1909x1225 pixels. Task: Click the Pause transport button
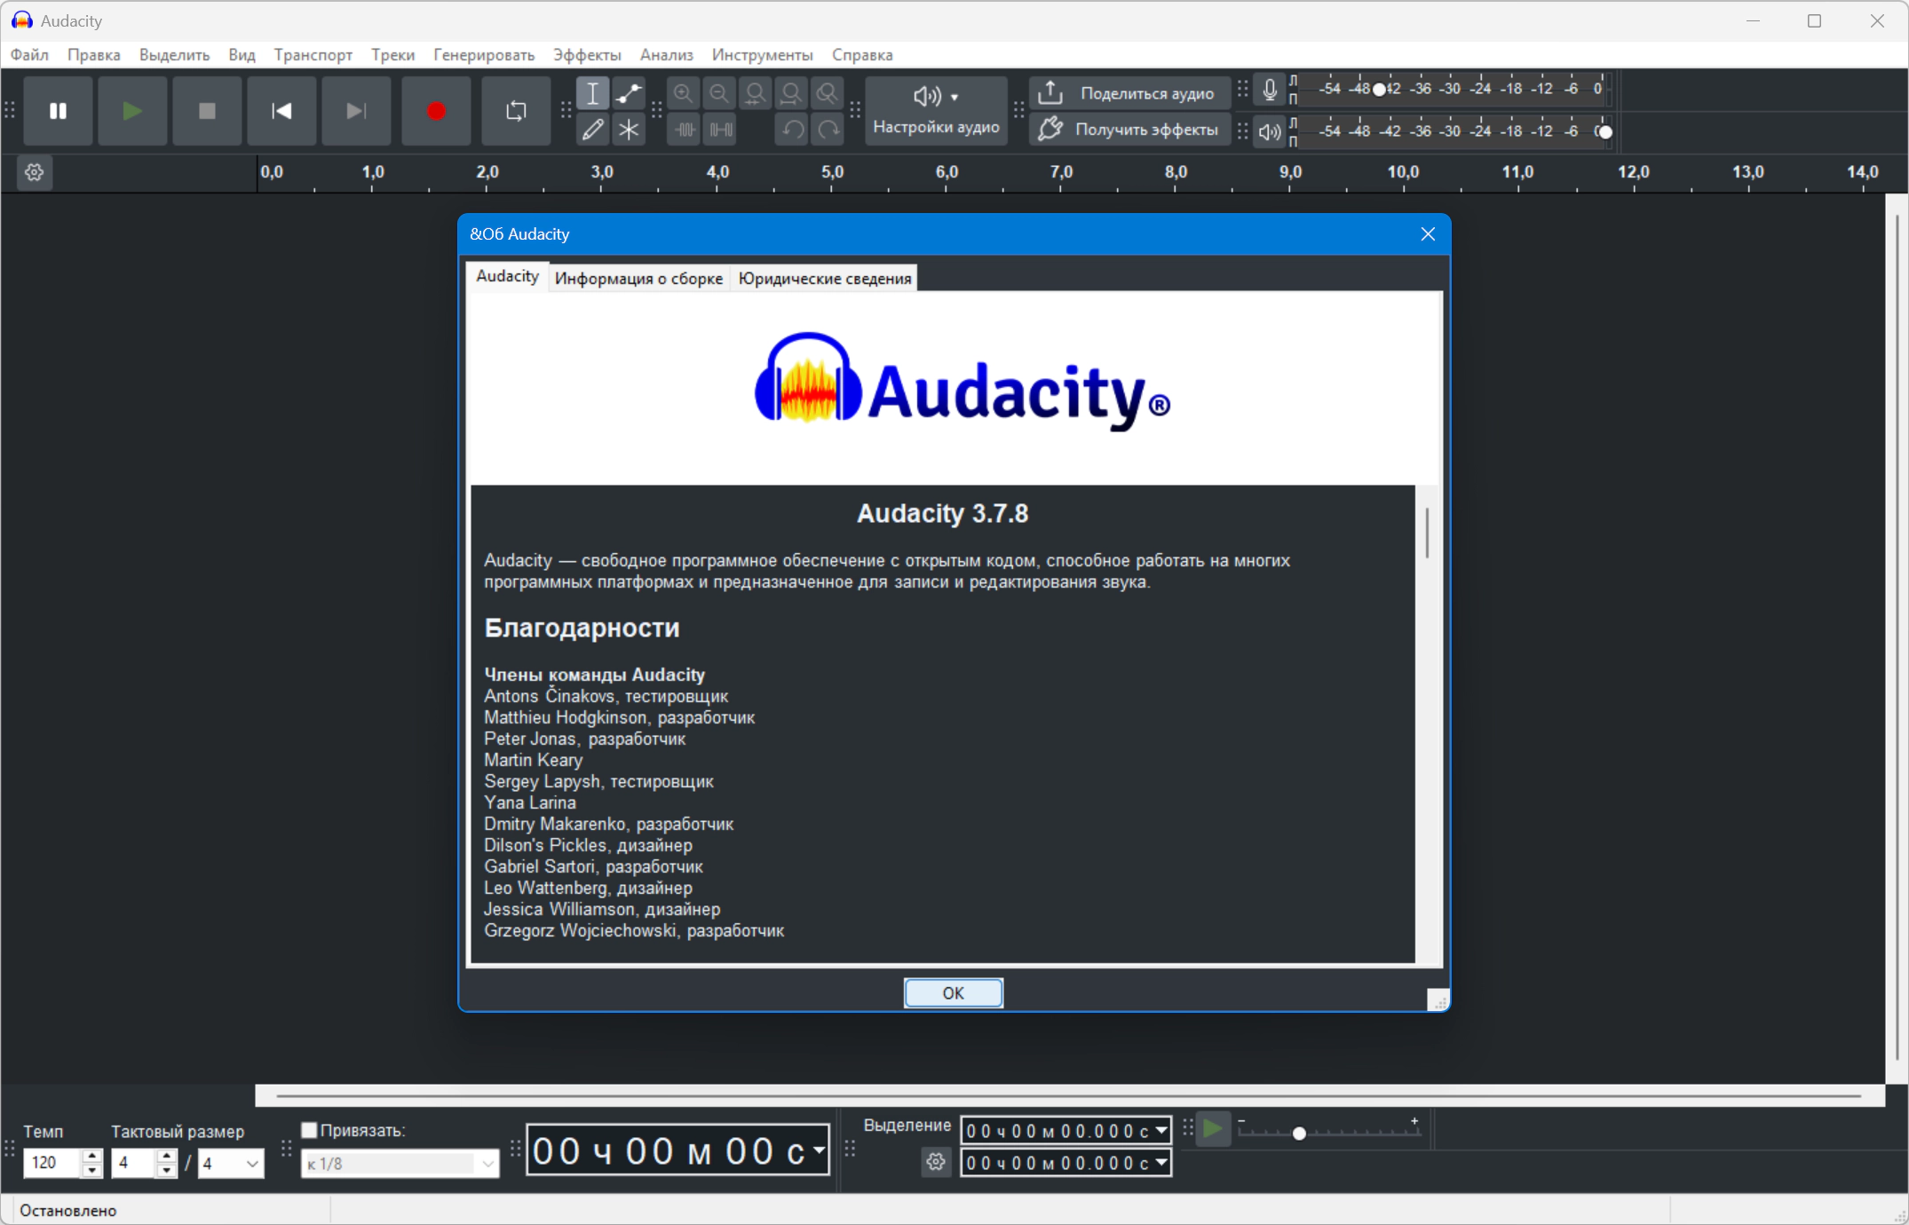tap(58, 111)
